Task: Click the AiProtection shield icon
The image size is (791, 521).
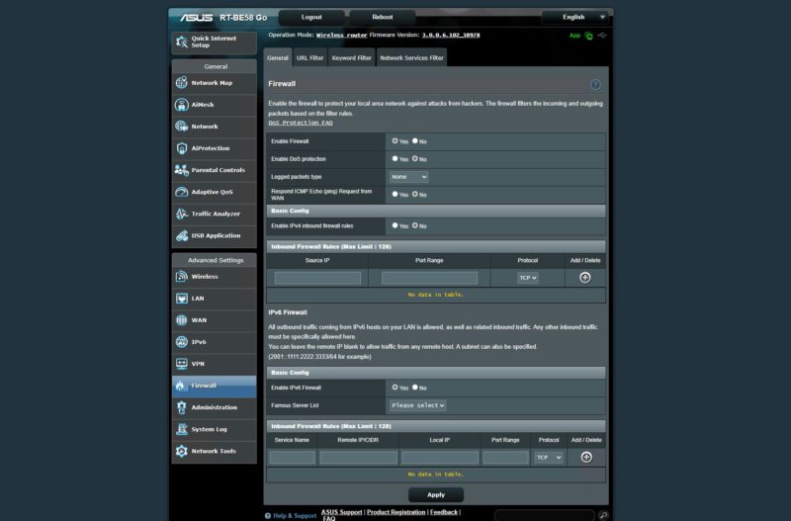Action: click(x=182, y=148)
